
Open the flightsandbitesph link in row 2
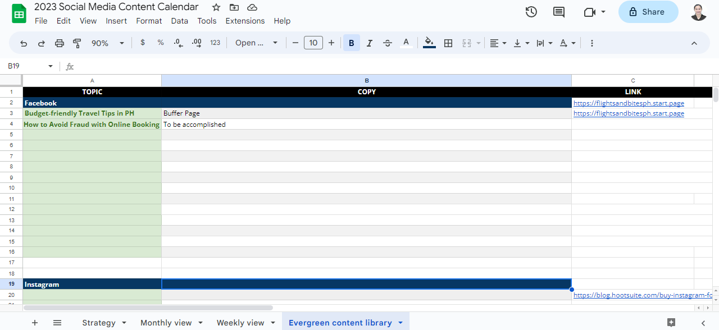point(629,103)
